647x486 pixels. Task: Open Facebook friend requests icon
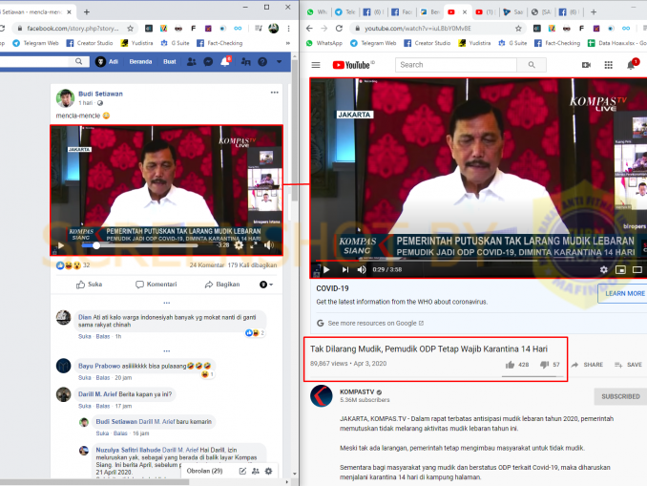click(192, 61)
